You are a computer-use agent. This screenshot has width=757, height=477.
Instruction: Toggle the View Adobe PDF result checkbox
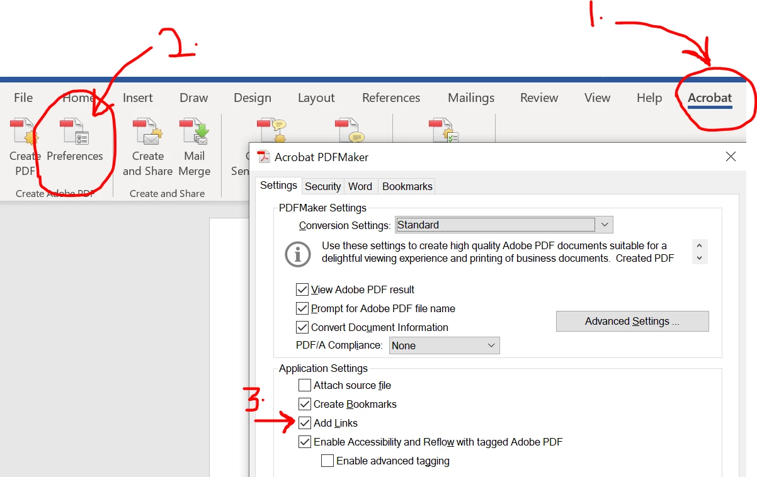(x=302, y=289)
